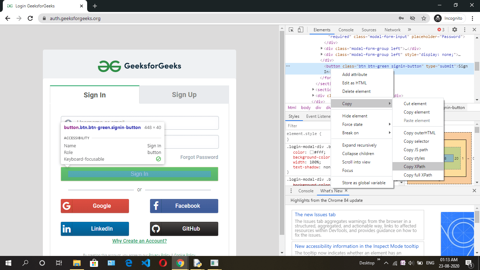Click the blue What's New thumbnail image
Screen dimensions: 480x270
(458, 233)
